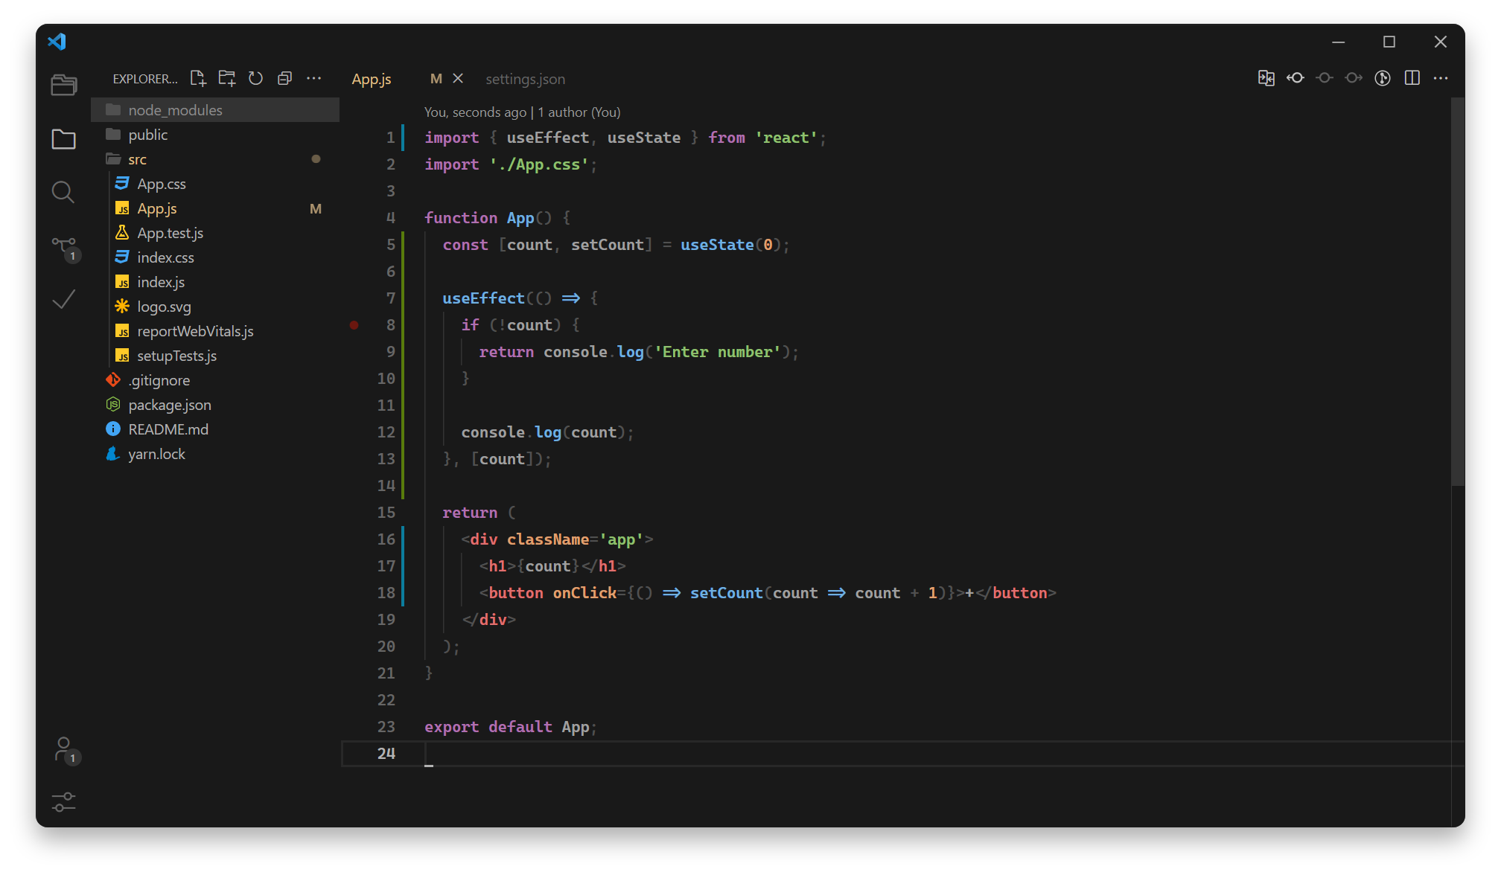Open the Search view in activity bar
Viewport: 1501px width, 875px height.
pyautogui.click(x=63, y=193)
